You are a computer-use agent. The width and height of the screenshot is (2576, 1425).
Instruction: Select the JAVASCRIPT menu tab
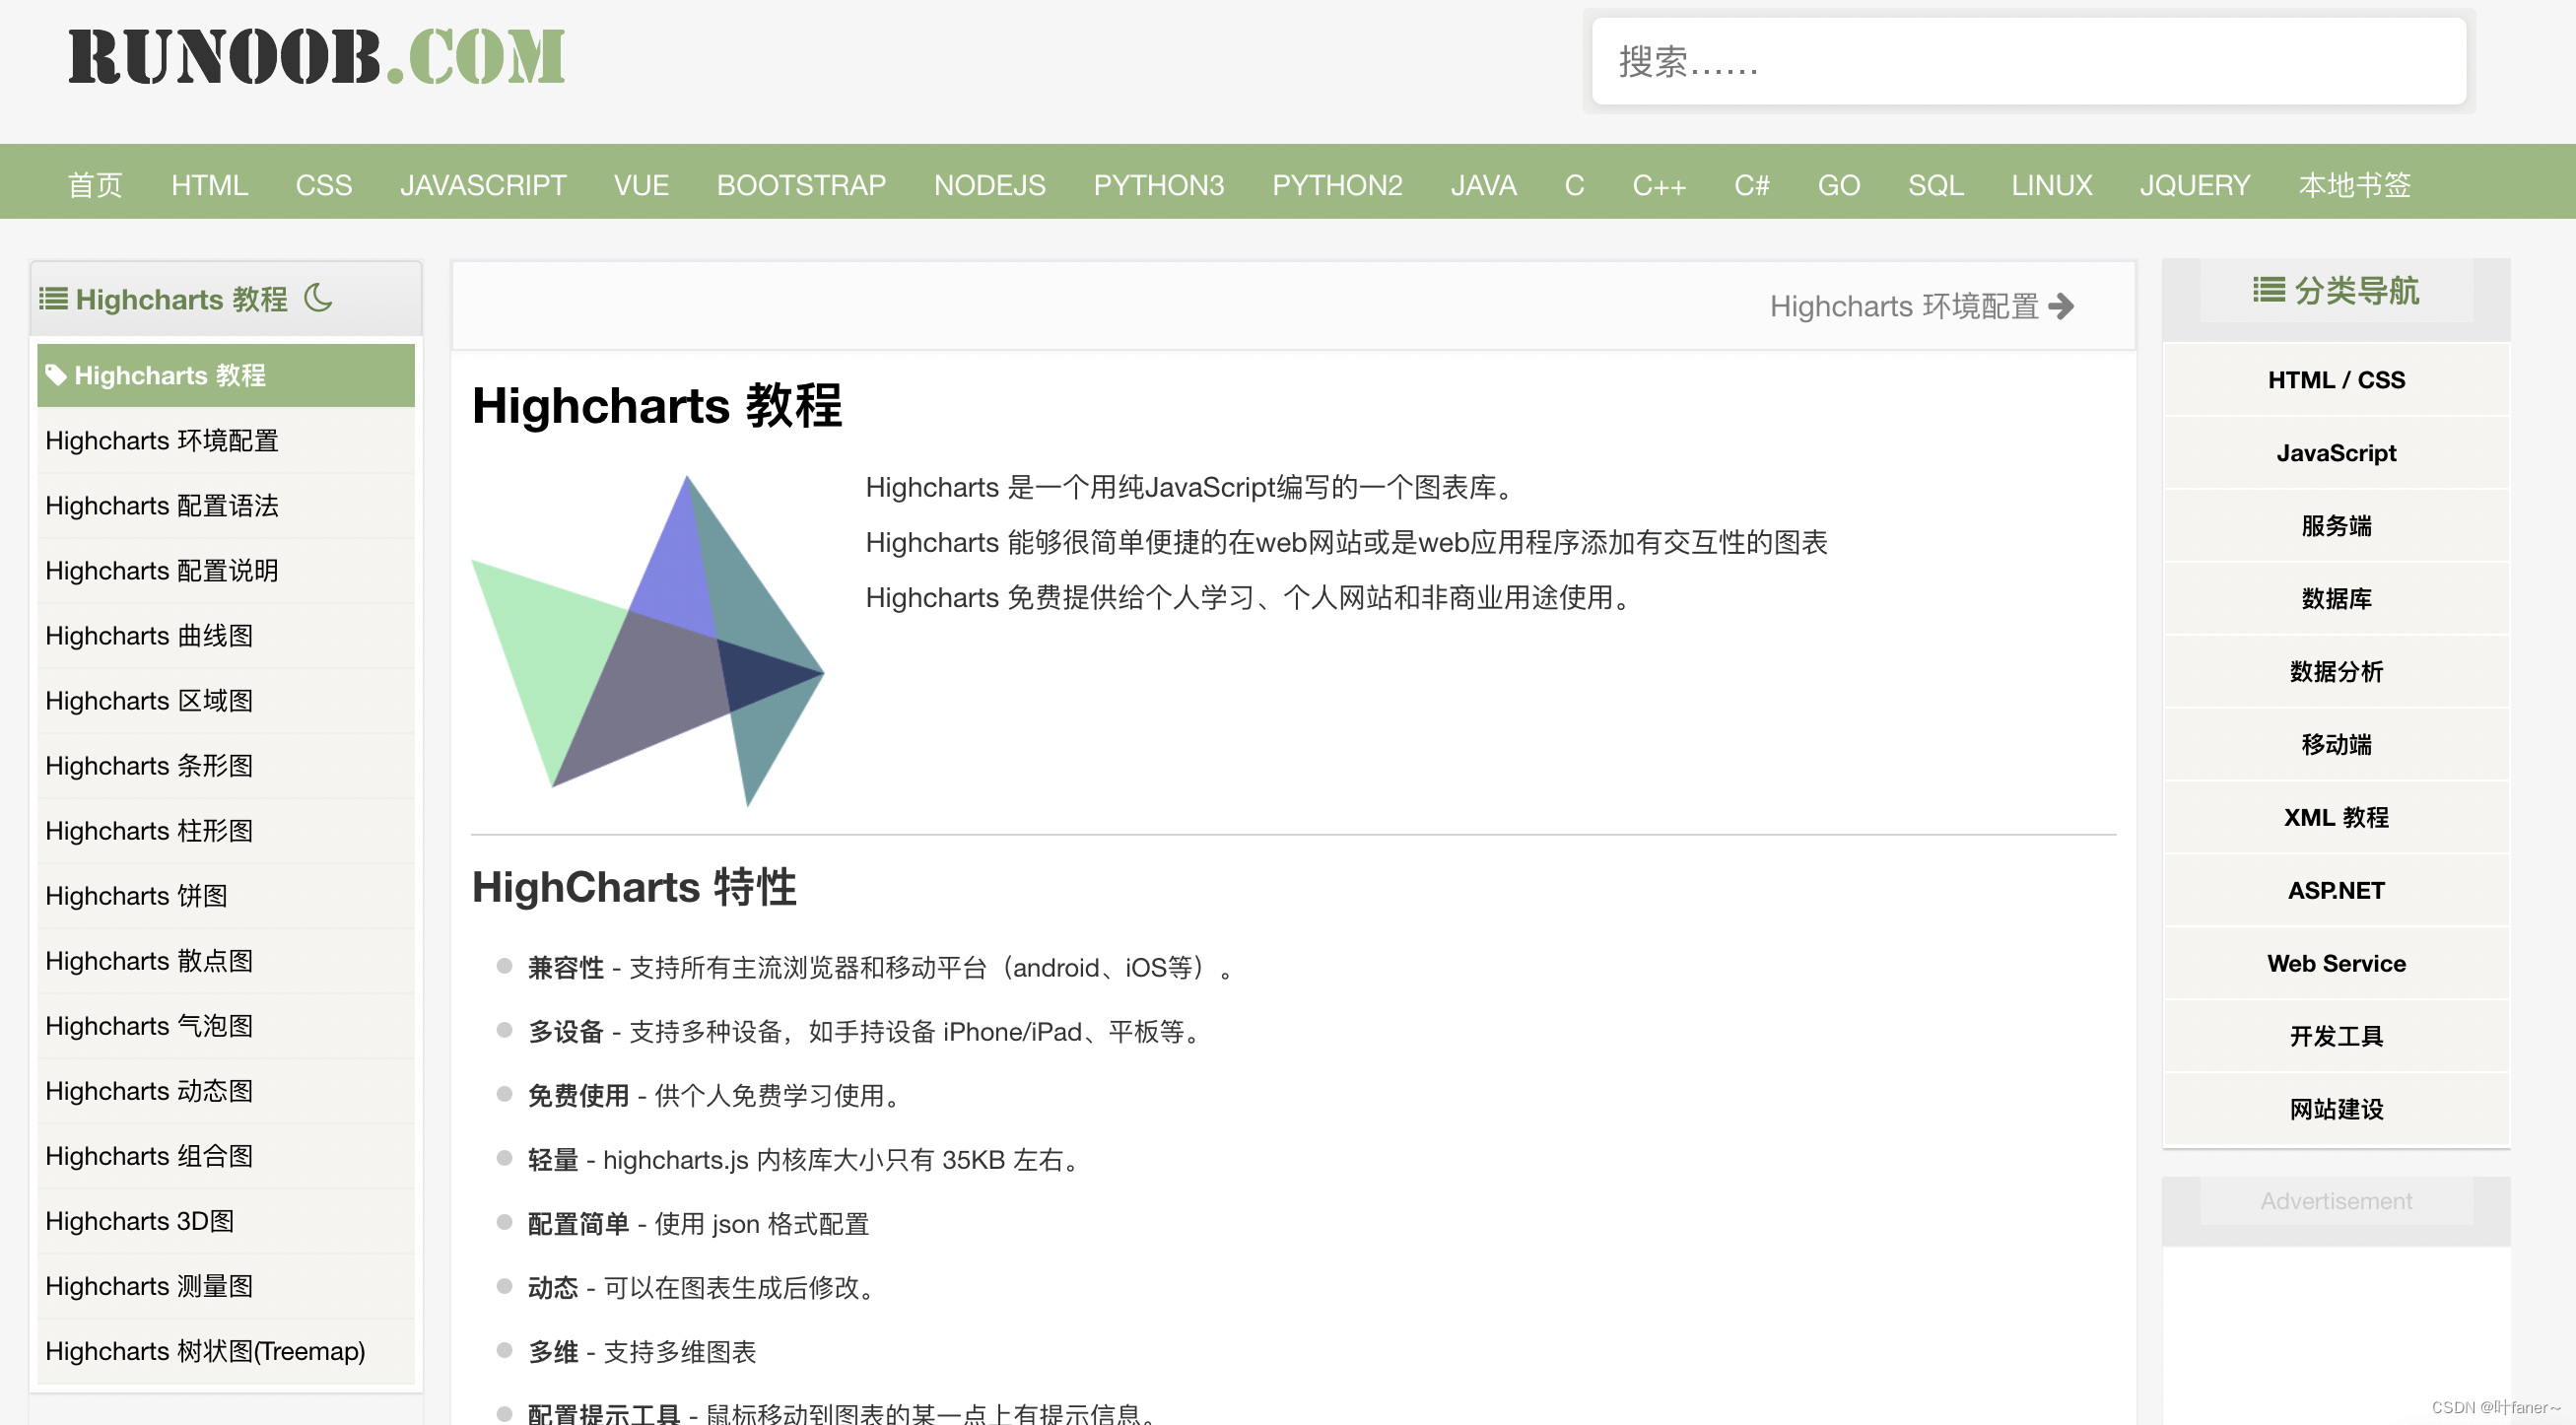[483, 182]
